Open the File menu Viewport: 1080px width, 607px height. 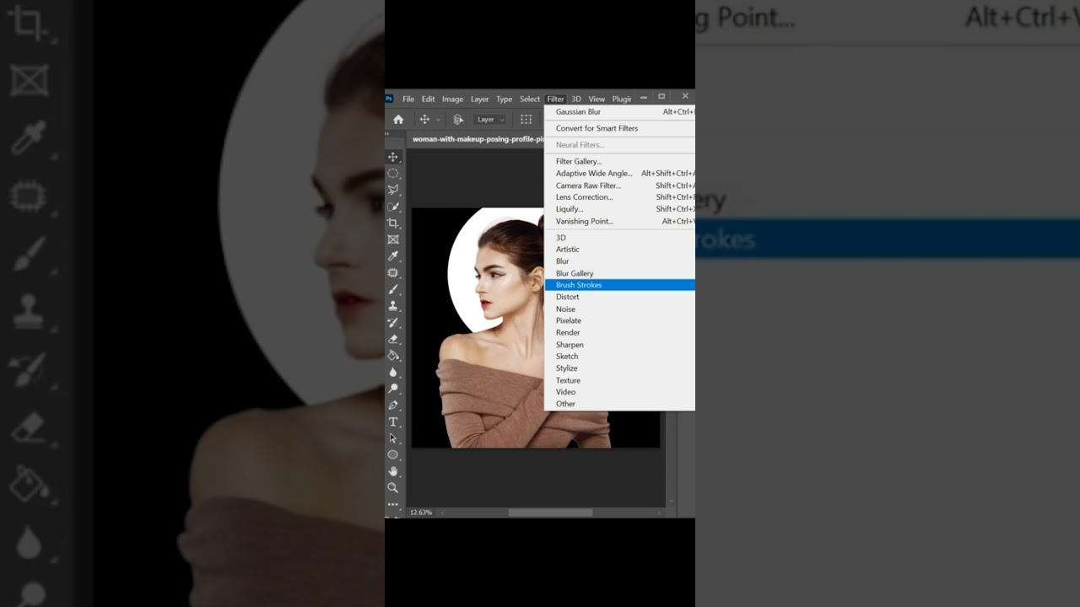[x=408, y=99]
